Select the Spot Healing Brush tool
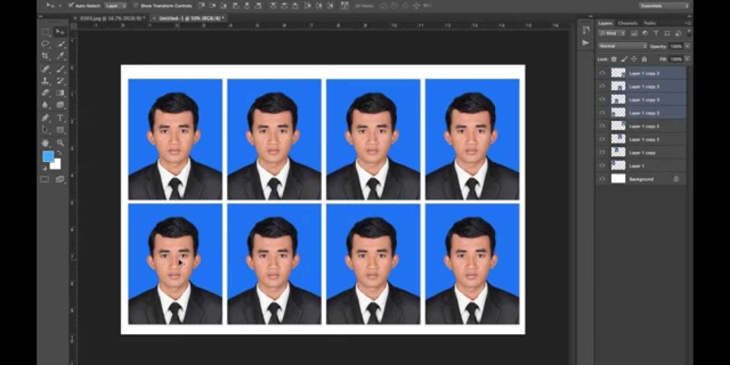This screenshot has width=730, height=365. click(x=45, y=69)
